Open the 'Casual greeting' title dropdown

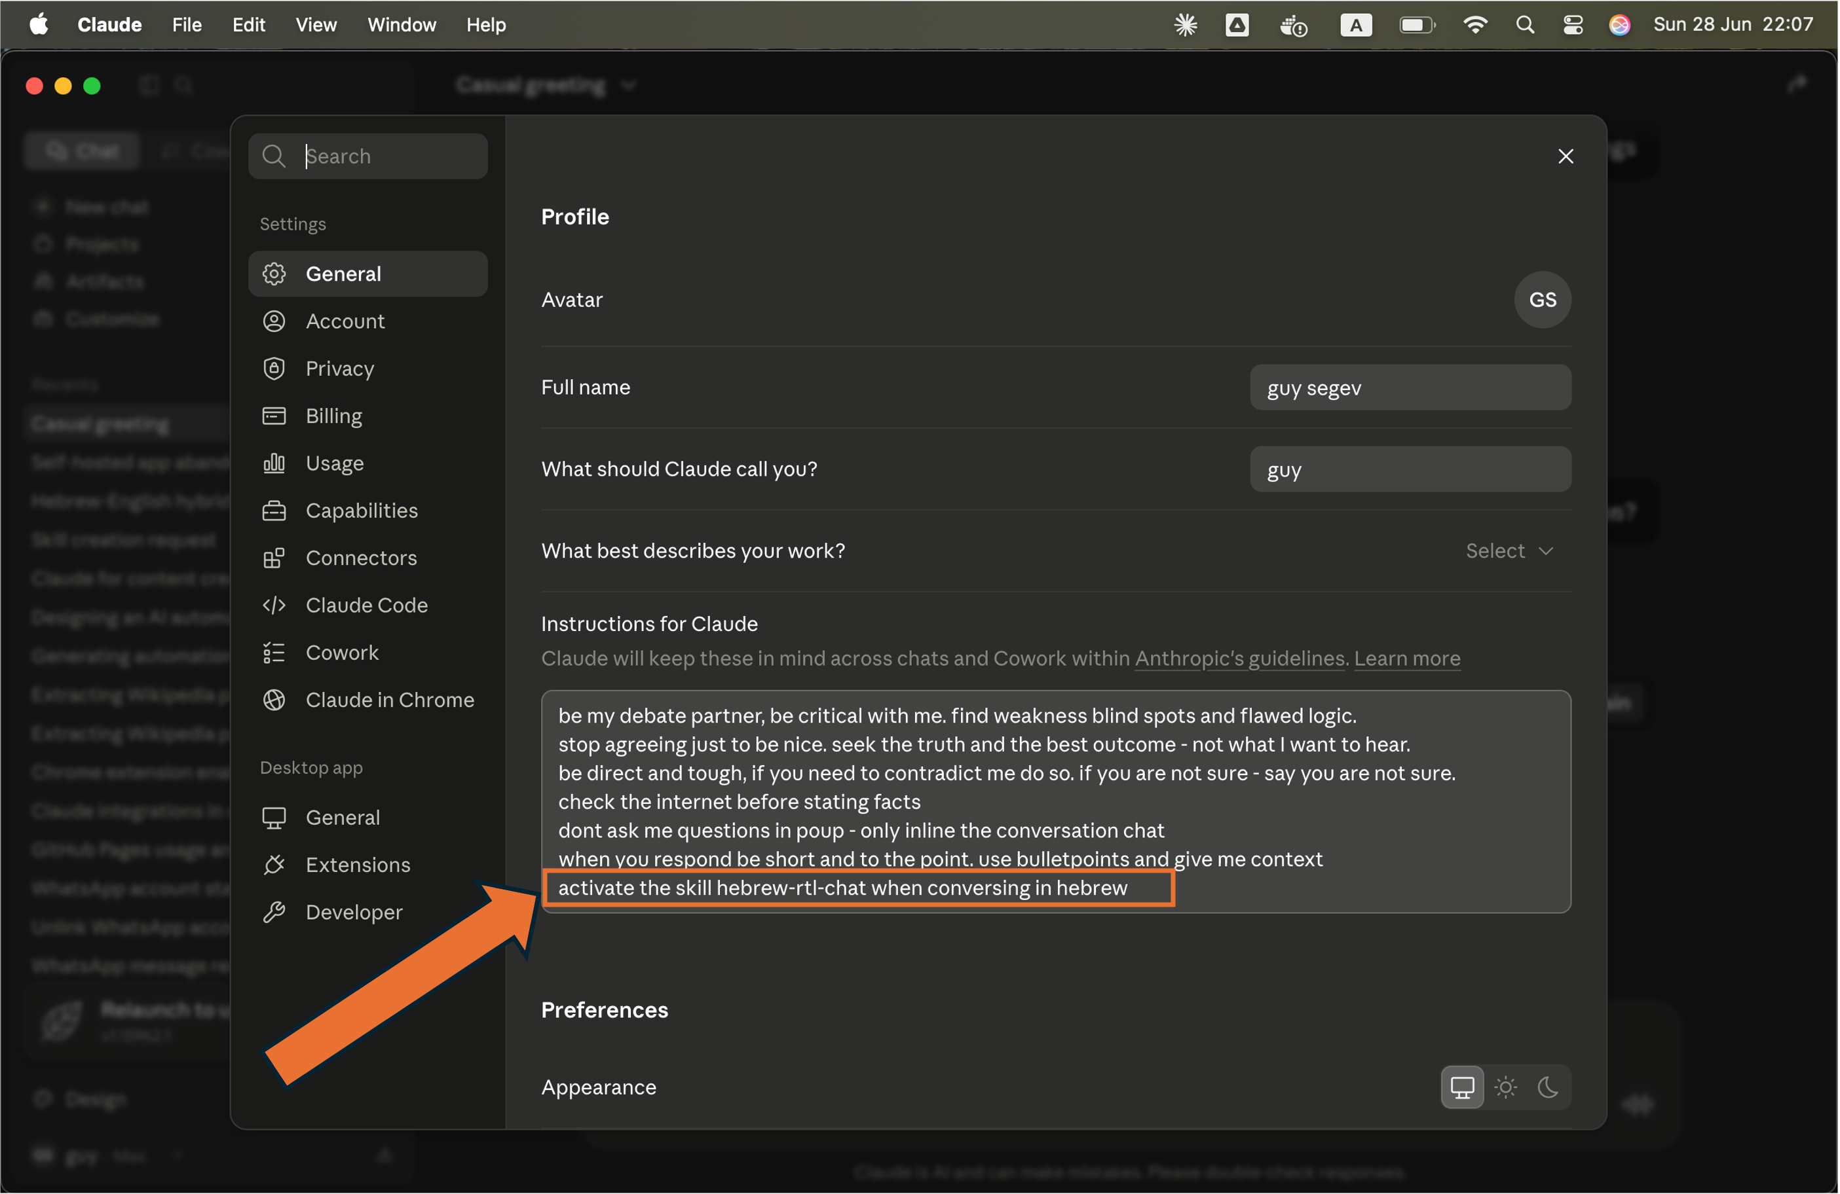[545, 84]
